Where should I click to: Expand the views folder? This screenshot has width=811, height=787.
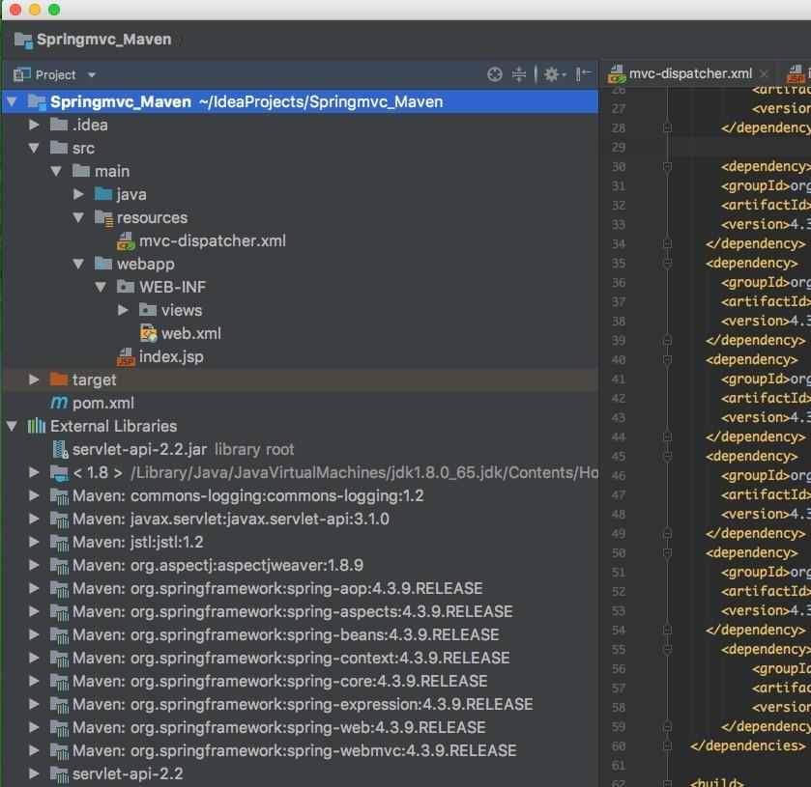pos(123,310)
